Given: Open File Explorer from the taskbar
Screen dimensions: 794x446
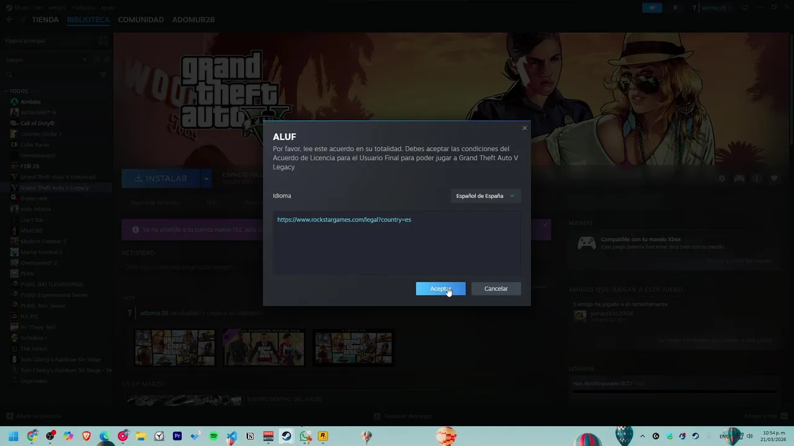Looking at the screenshot, I should tap(141, 436).
